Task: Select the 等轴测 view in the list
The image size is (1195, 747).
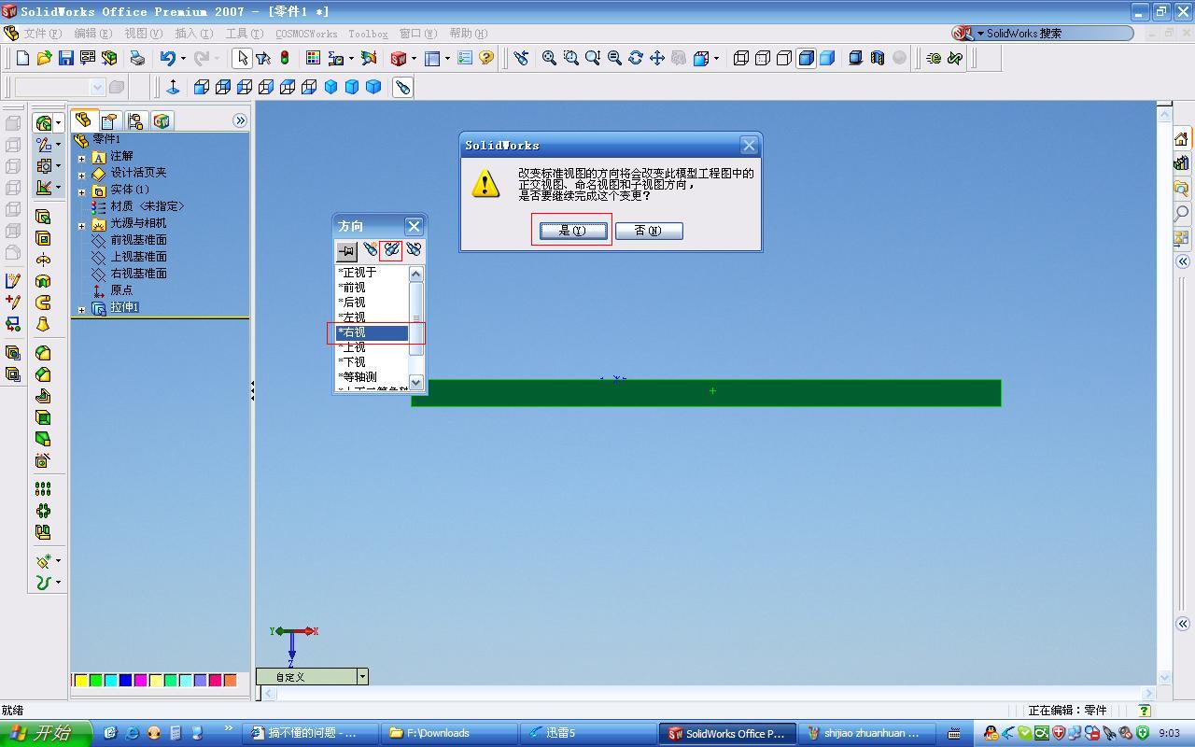Action: click(373, 377)
